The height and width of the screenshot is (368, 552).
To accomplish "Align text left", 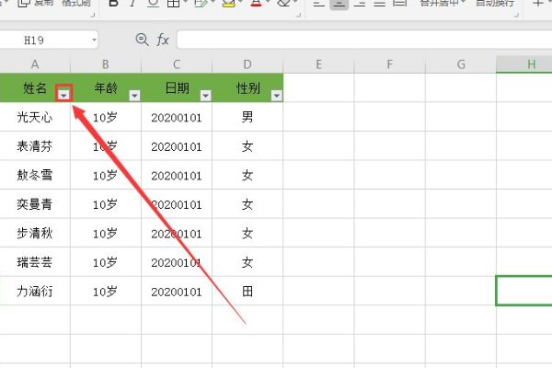I will click(318, 4).
